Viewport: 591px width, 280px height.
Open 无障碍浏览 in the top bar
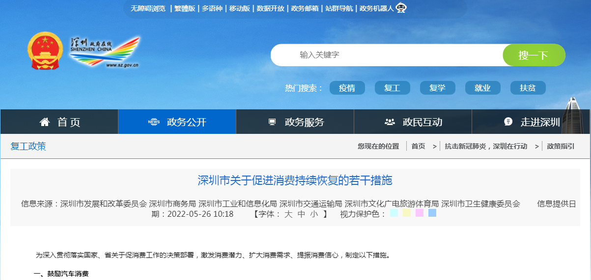[148, 8]
